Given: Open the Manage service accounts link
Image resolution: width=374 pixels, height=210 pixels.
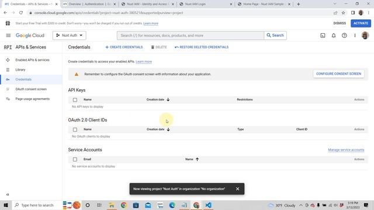Looking at the screenshot, I should click(346, 150).
